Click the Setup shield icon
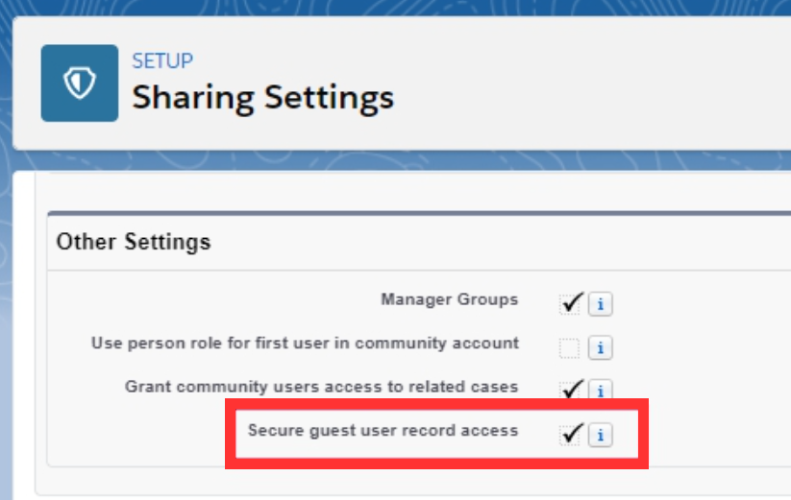This screenshot has height=500, width=791. [79, 83]
